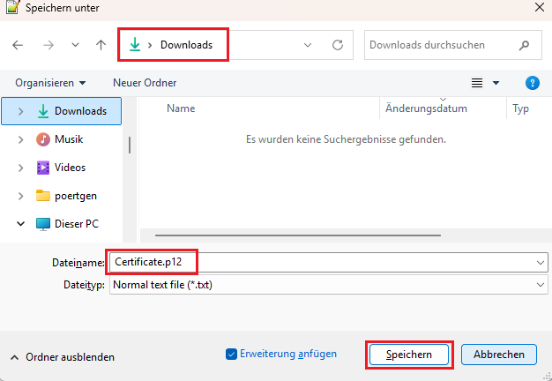The width and height of the screenshot is (552, 381).
Task: Open view options dropdown arrow
Action: [x=496, y=83]
